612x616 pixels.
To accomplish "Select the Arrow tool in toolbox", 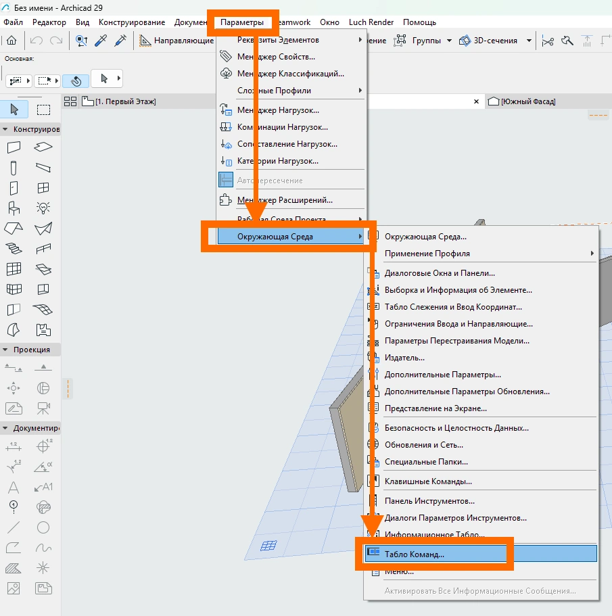I will (x=14, y=110).
